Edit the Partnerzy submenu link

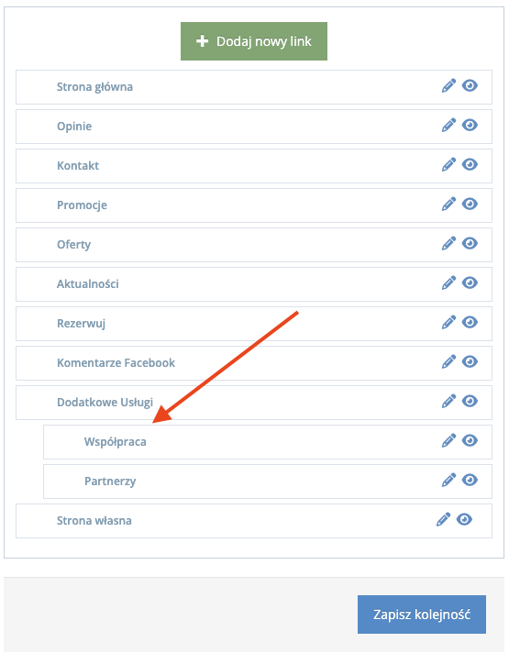448,481
